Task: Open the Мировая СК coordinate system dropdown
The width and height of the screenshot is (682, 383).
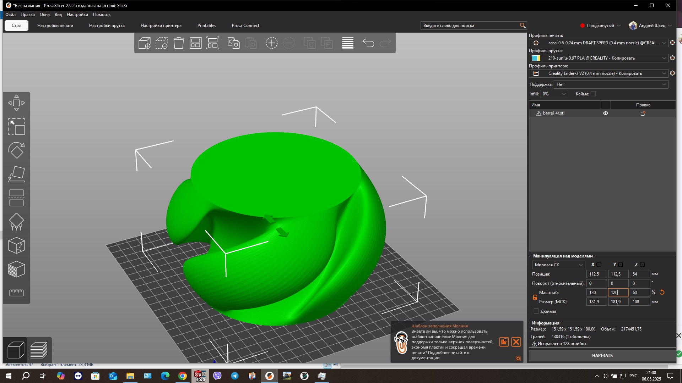Action: (558, 265)
